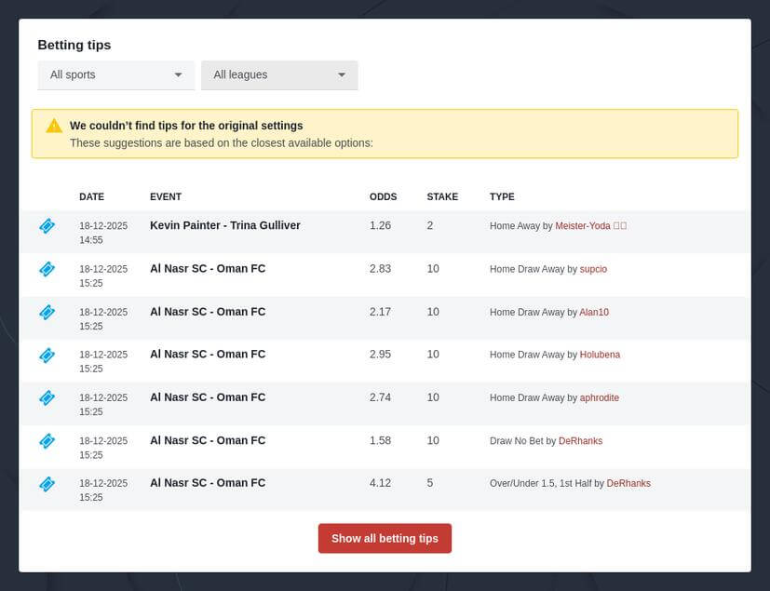This screenshot has height=591, width=770.
Task: Click Holubena tipster name
Action: point(600,355)
